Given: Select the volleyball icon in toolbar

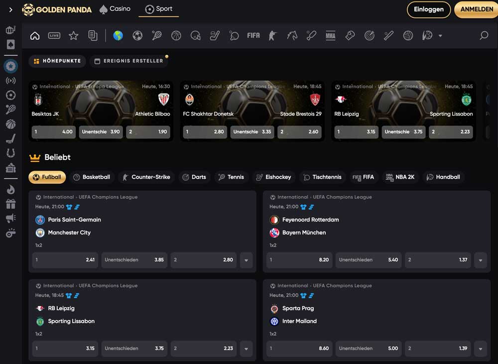Looking at the screenshot, I should coord(408,35).
